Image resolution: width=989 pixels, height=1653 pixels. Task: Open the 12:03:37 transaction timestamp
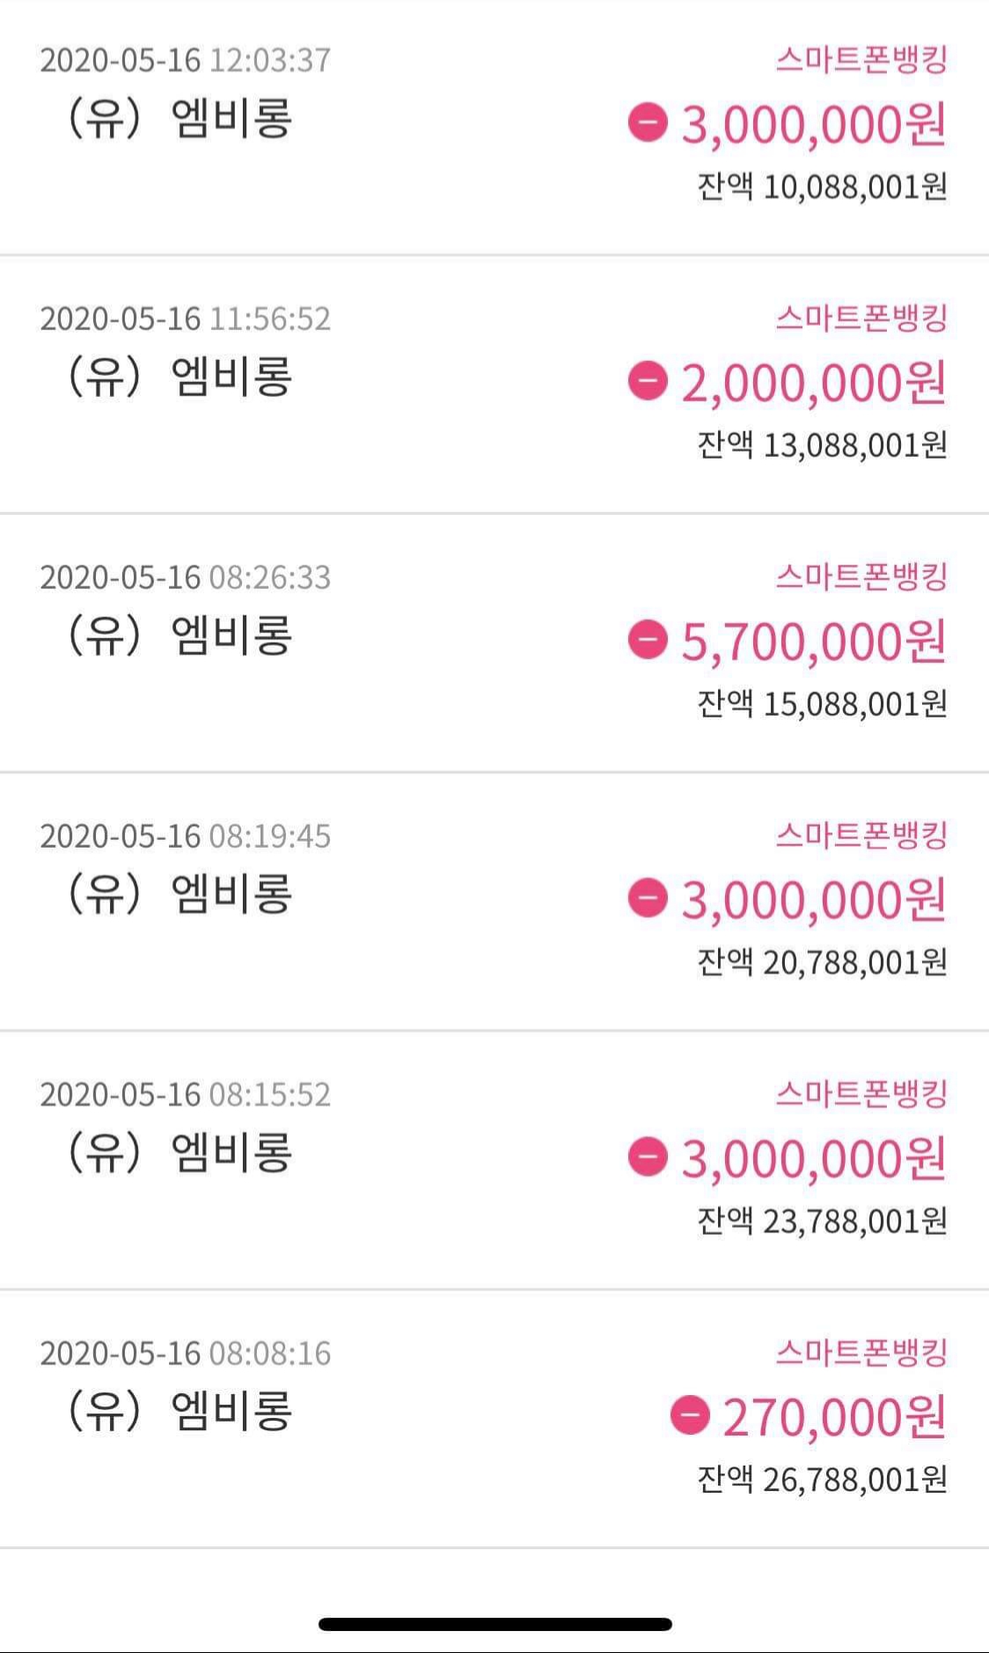click(186, 60)
